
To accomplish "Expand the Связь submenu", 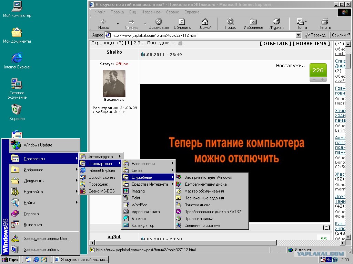I will tap(149, 170).
